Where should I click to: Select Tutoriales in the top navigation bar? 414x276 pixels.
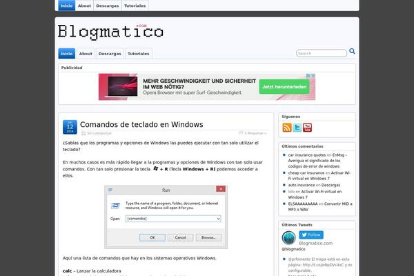[135, 6]
